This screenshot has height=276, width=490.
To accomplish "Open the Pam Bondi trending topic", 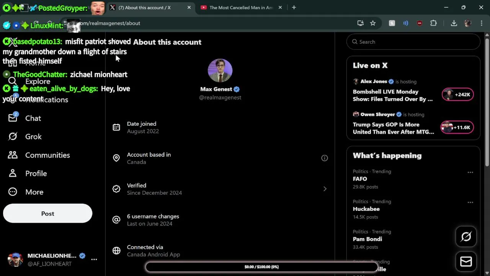I will [367, 239].
